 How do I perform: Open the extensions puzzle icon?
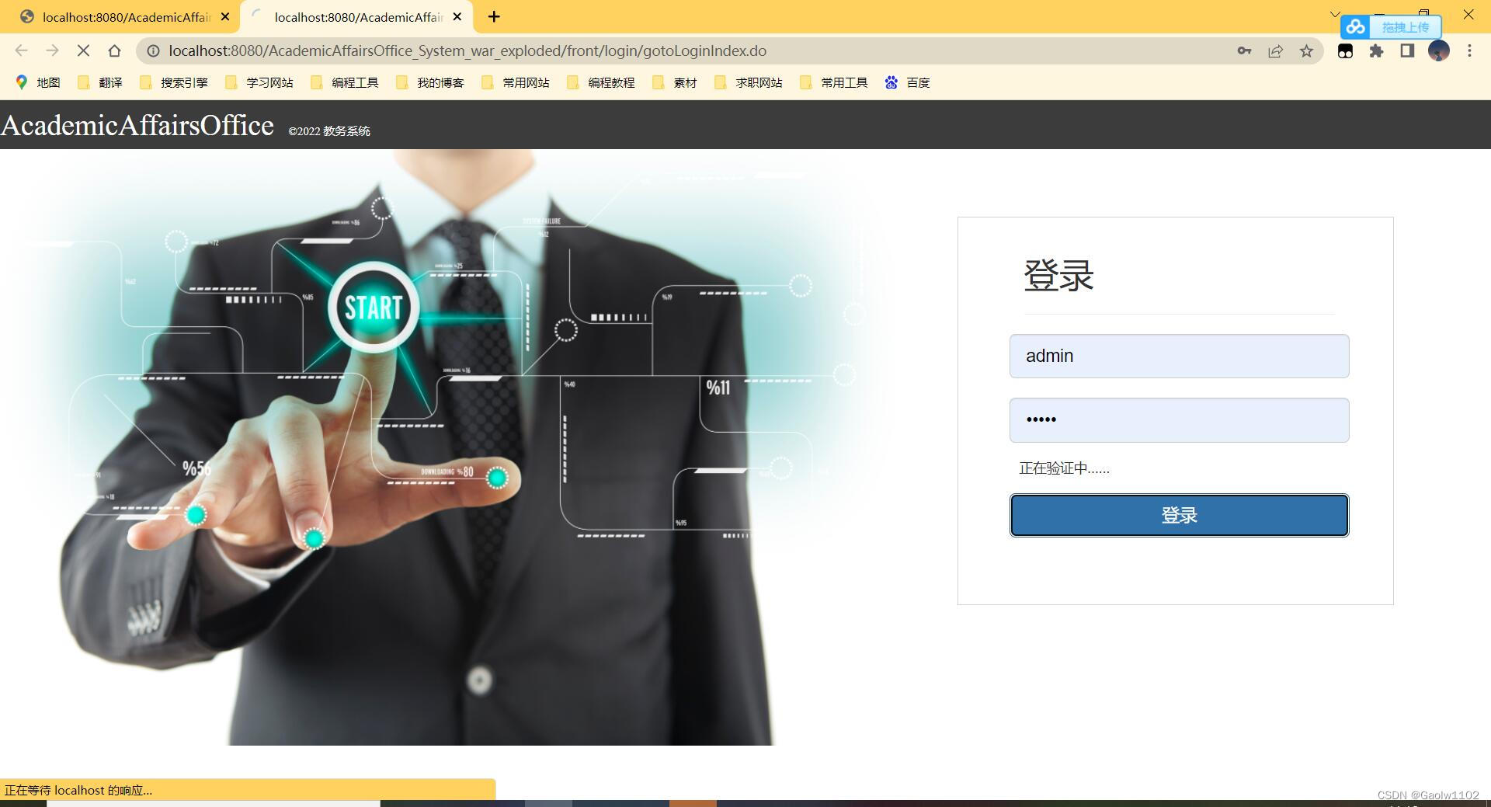tap(1376, 50)
